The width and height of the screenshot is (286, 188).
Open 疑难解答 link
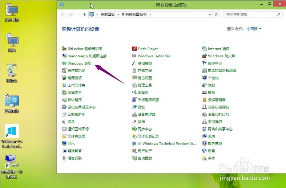point(74,151)
